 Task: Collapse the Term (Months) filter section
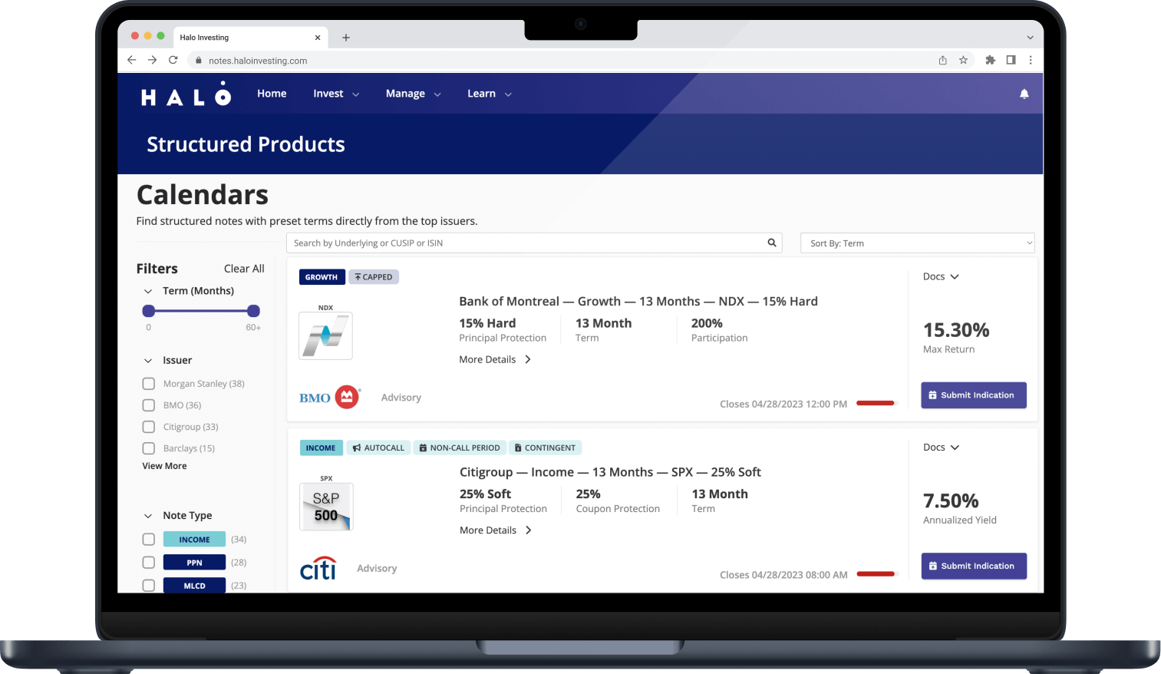(148, 291)
